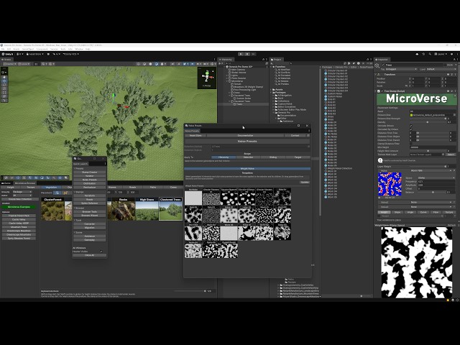Screen dimensions: 460x345
Task: Click the Transform component help icon
Action: [x=448, y=75]
